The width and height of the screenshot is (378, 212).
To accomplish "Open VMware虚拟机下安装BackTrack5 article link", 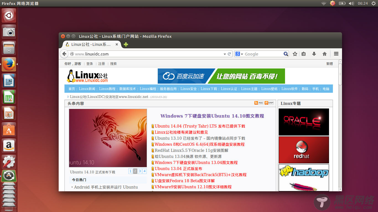I will click(x=201, y=175).
